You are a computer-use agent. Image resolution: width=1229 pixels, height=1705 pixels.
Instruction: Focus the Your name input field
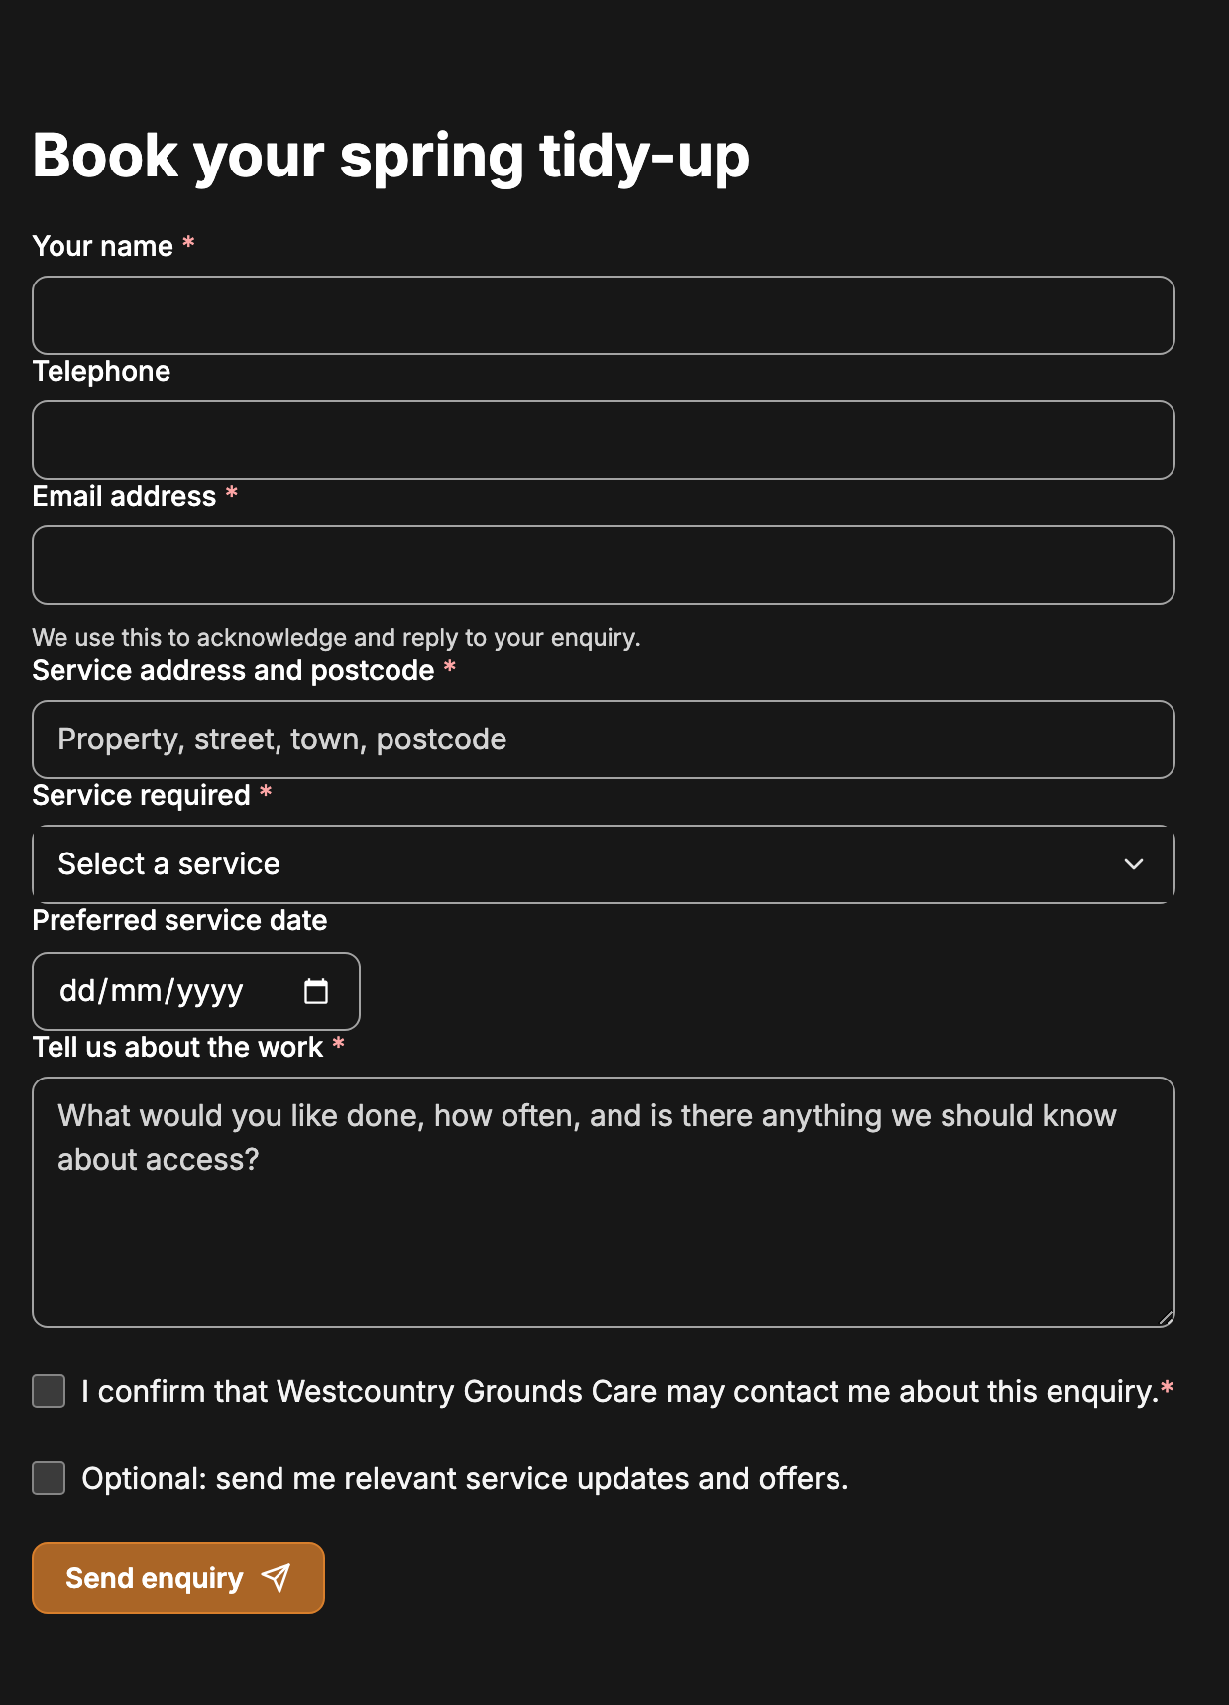pos(604,315)
